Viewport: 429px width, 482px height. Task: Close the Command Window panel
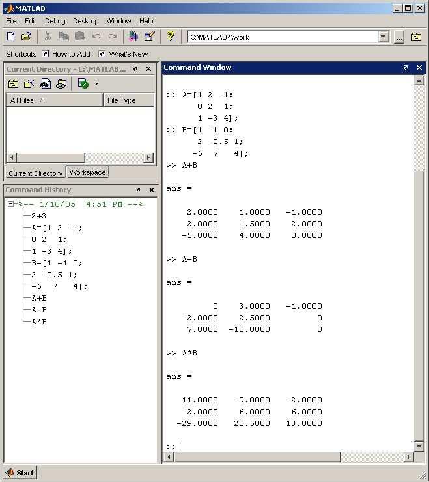pyautogui.click(x=419, y=67)
